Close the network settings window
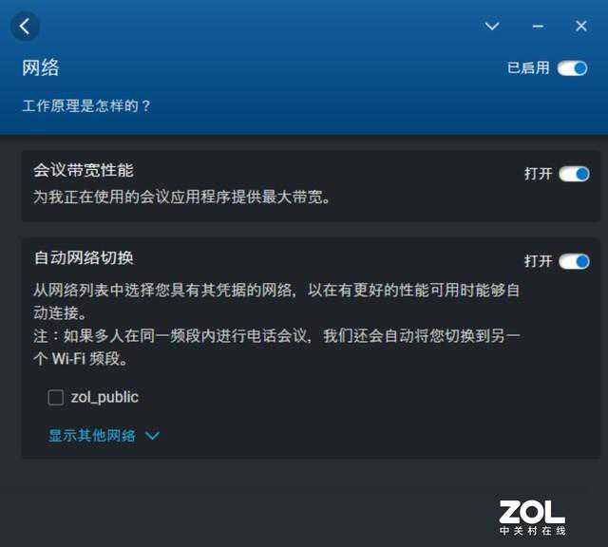Image resolution: width=608 pixels, height=547 pixels. pos(580,26)
